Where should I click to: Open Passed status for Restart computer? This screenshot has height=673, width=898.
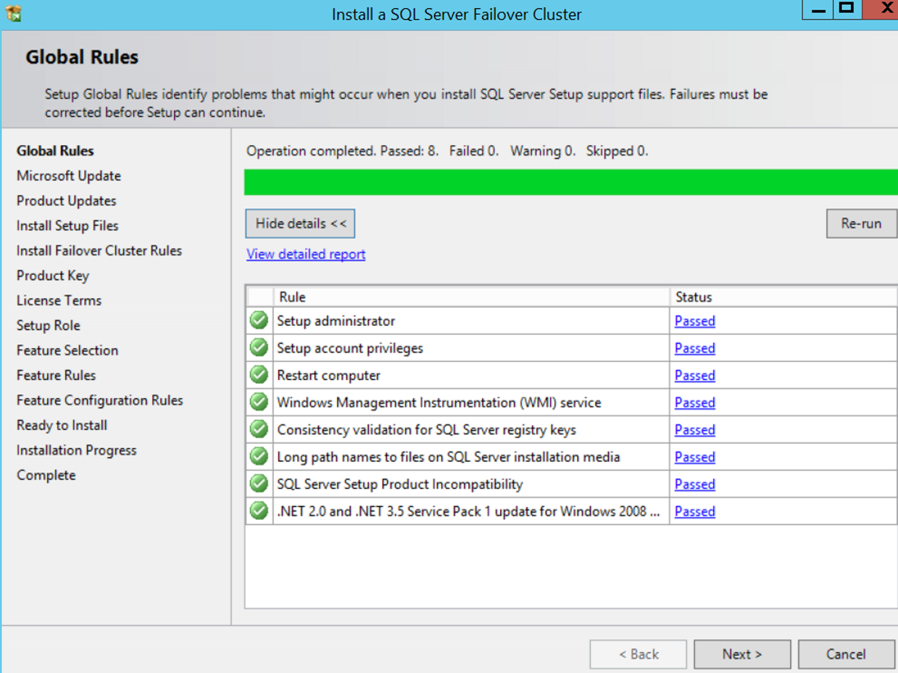point(695,375)
